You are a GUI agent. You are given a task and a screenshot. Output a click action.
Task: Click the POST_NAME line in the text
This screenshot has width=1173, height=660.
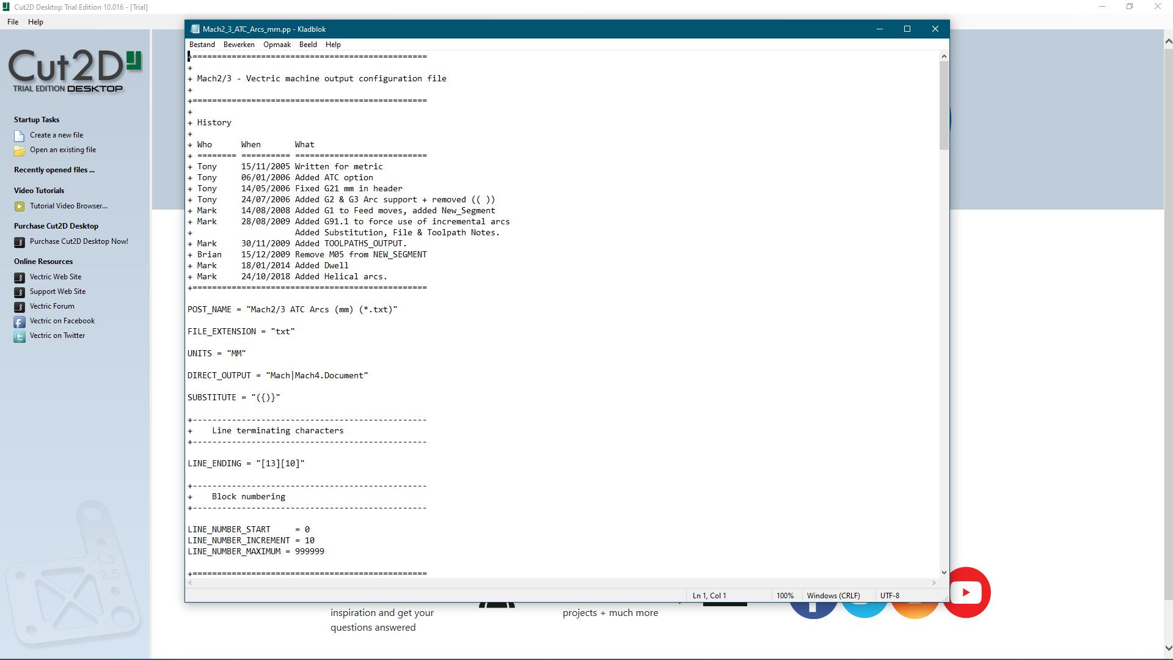click(x=293, y=309)
